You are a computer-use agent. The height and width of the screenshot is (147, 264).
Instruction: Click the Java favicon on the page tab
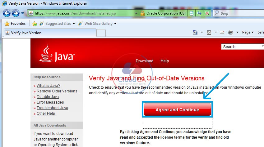pyautogui.click(x=7, y=33)
